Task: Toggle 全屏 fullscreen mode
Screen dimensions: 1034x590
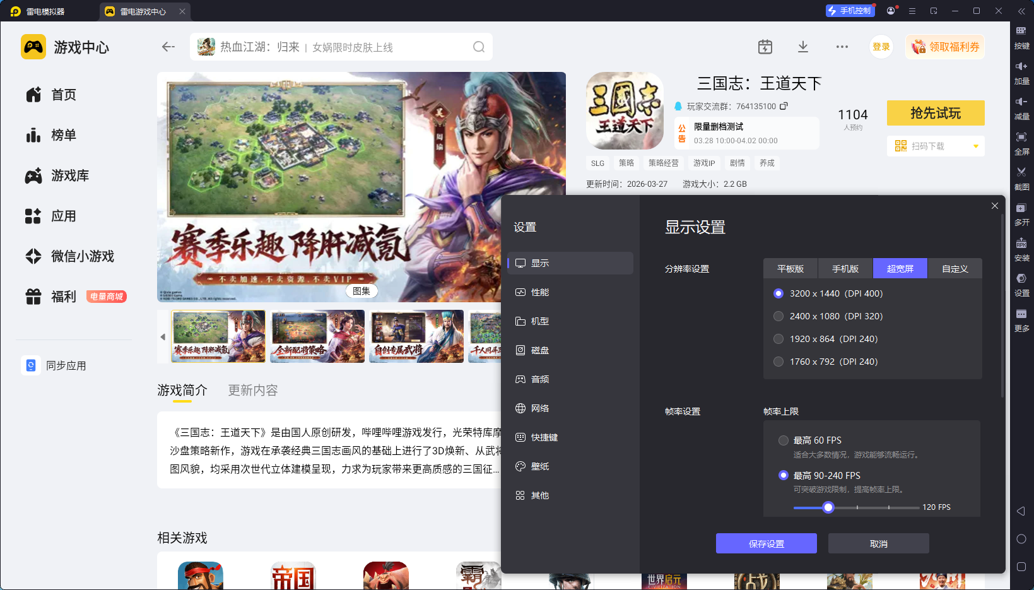Action: click(x=1021, y=144)
